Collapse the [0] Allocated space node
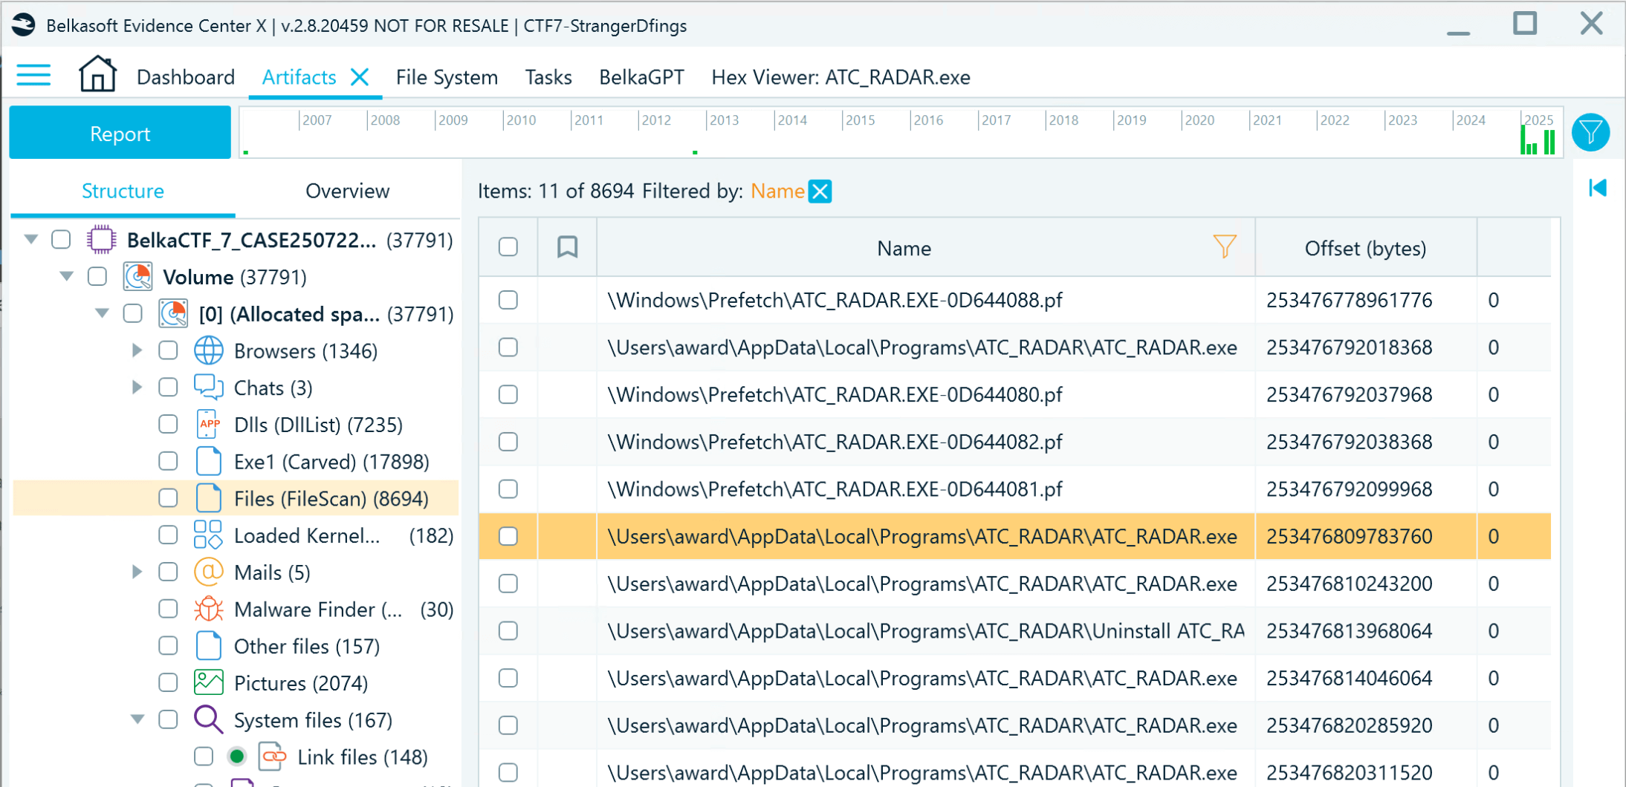Screen dimensions: 1626x787 103,313
